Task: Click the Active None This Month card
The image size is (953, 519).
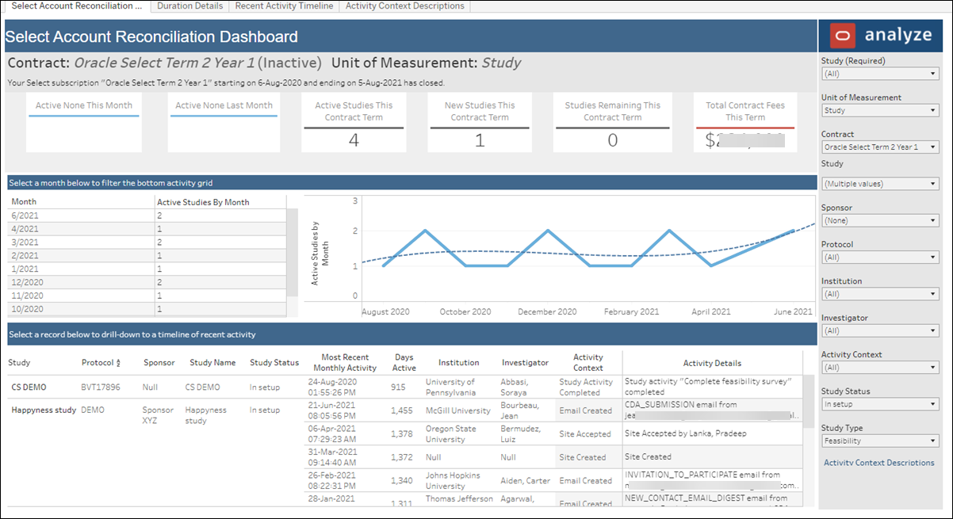Action: 83,123
